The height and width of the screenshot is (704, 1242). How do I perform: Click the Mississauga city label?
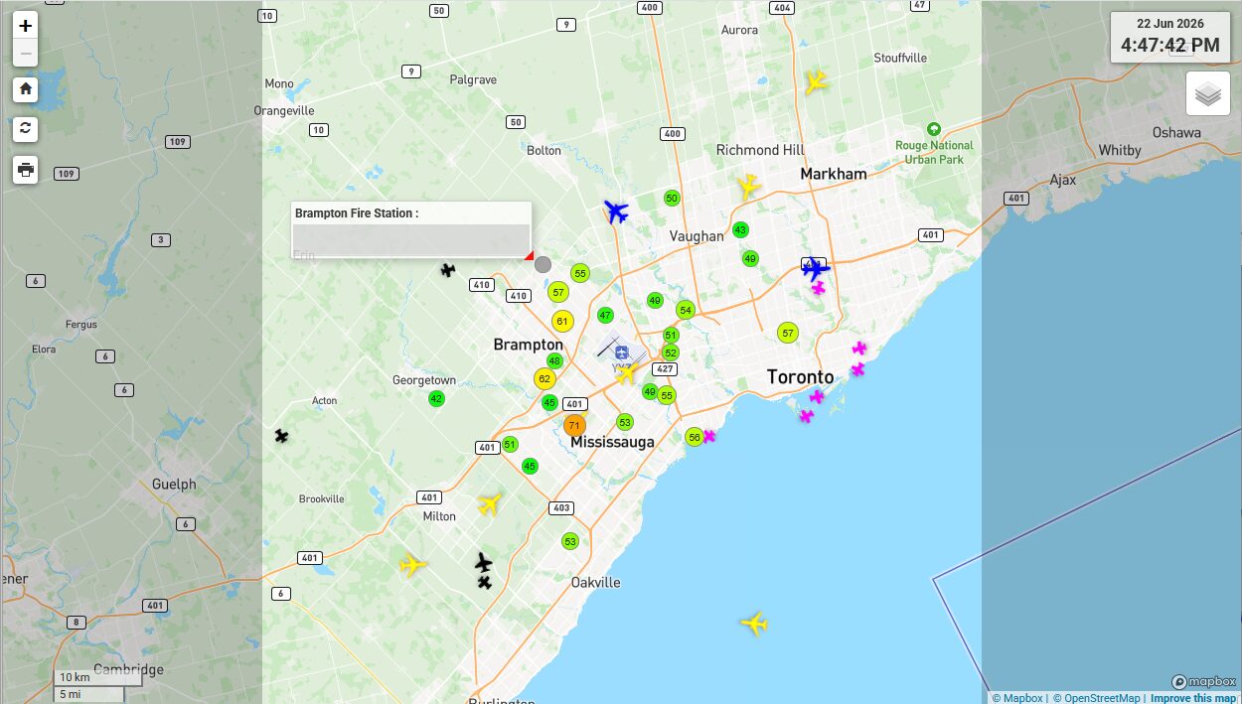click(612, 442)
